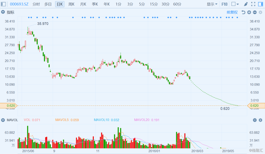Switch to 多日 multi-day view
The width and height of the screenshot is (265, 154).
pyautogui.click(x=48, y=4)
